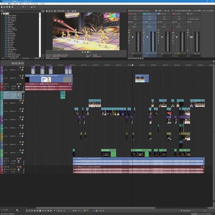The width and height of the screenshot is (215, 215).
Task: Collapse the effects root folder
Action: pyautogui.click(x=2, y=14)
